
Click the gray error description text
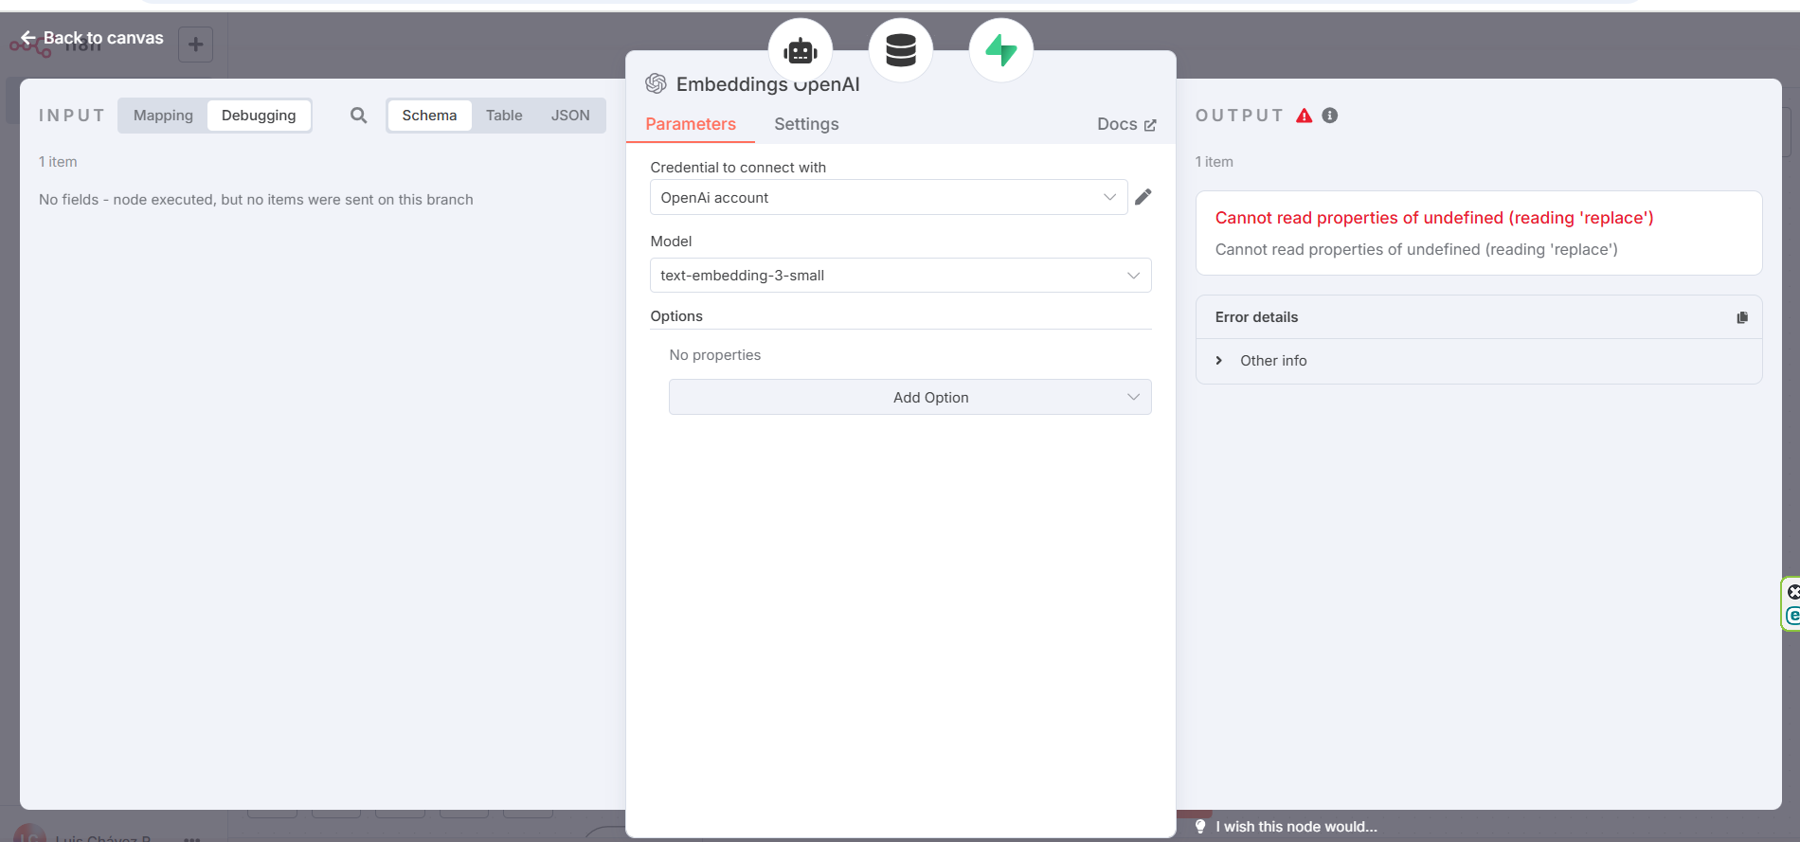coord(1416,250)
